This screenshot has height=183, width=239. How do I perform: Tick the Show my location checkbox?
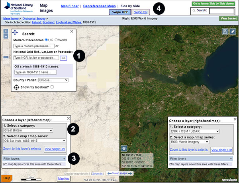(x=52, y=87)
